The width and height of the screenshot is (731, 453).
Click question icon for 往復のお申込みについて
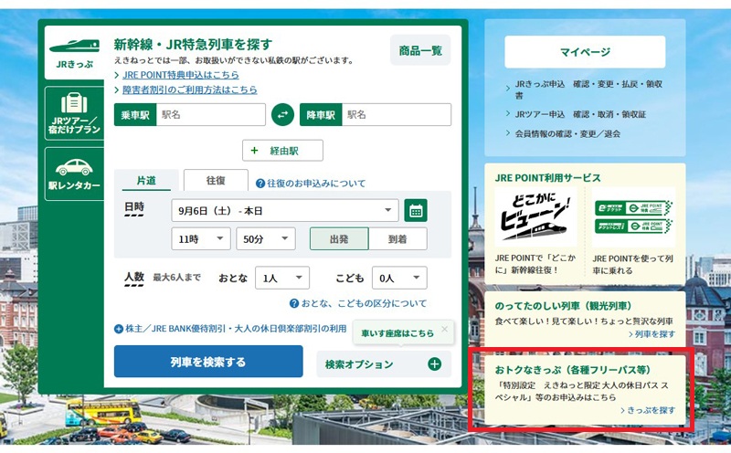[x=260, y=184]
